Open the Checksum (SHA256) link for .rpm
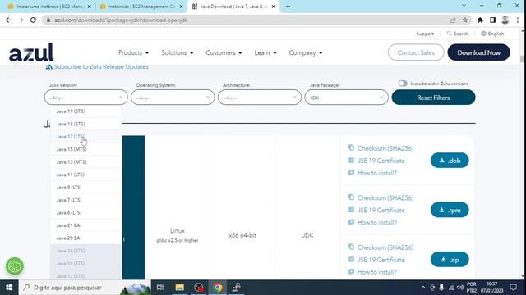This screenshot has width=526, height=295. 385,197
